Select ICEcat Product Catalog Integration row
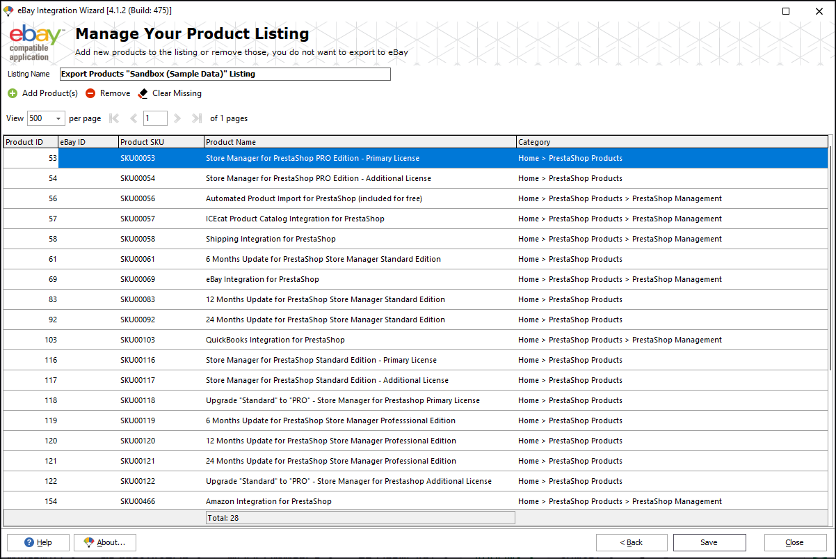This screenshot has height=559, width=836. (x=416, y=219)
